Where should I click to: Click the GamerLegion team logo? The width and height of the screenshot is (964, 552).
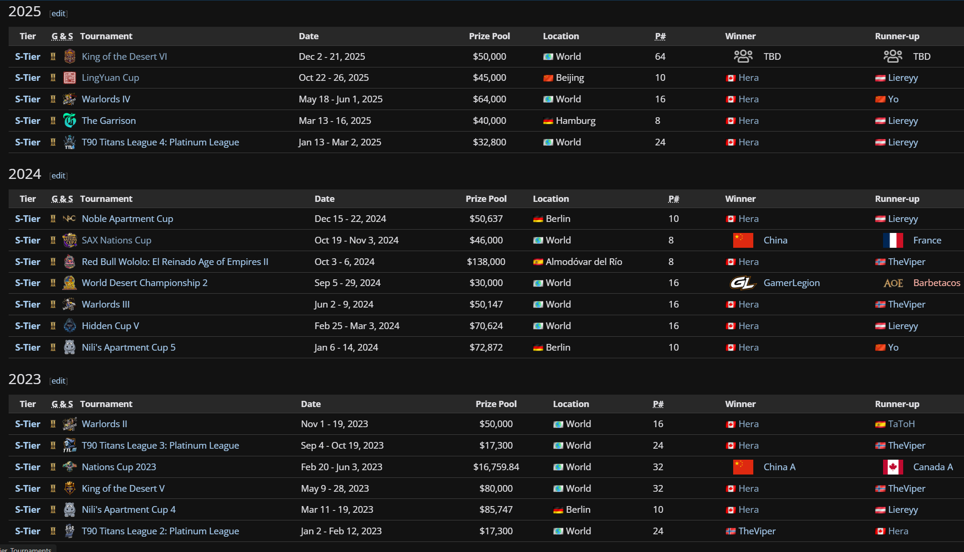tap(742, 283)
